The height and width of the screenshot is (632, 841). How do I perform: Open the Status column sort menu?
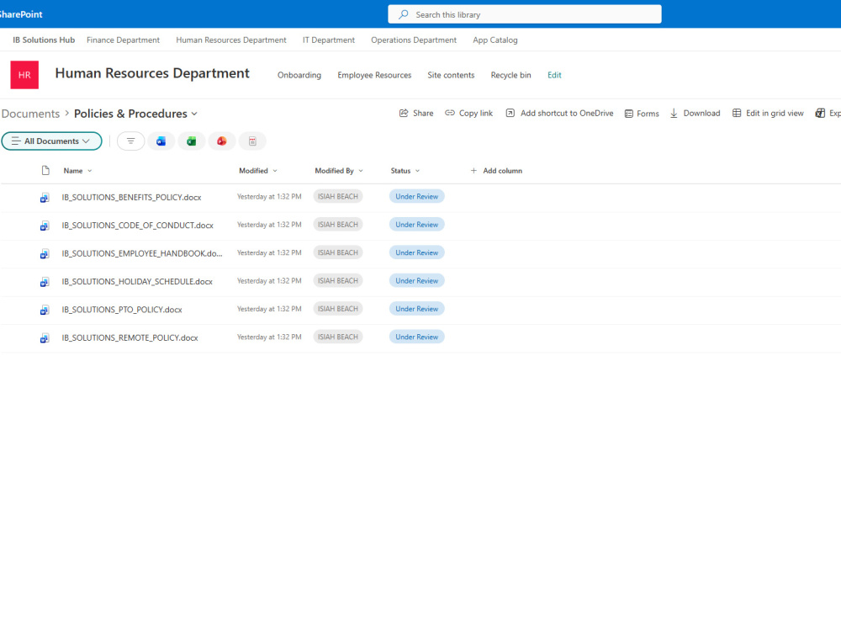pyautogui.click(x=405, y=171)
